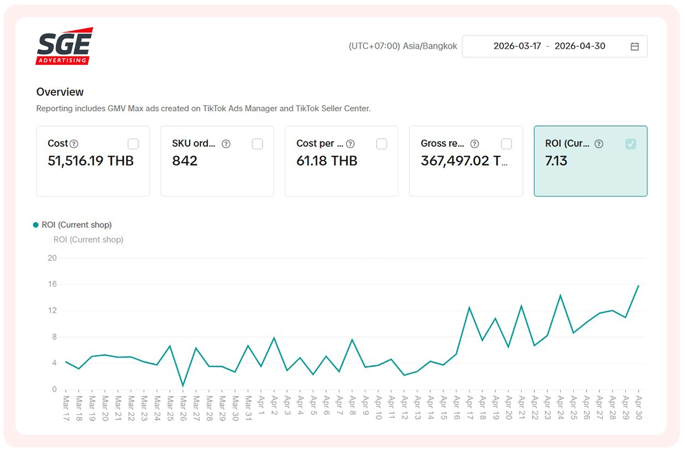The height and width of the screenshot is (452, 685).
Task: Enable the Gross revenue metric checkbox
Action: pos(506,144)
